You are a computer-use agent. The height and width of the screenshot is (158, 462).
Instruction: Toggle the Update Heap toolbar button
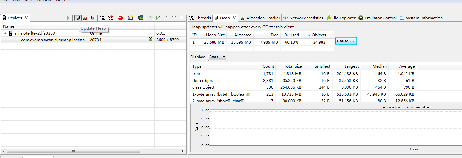(x=78, y=18)
